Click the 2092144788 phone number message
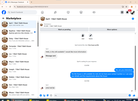The height and width of the screenshot is (101, 138). tap(50, 88)
